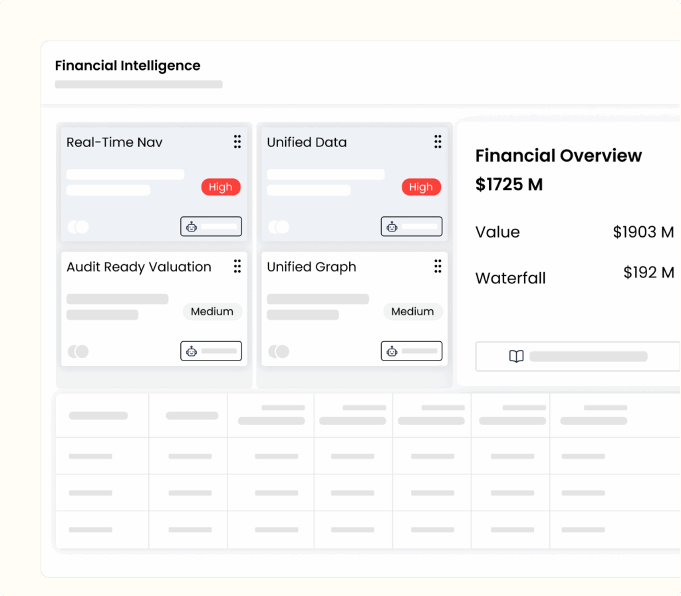Open the Financial Intelligence header title

[x=128, y=66]
